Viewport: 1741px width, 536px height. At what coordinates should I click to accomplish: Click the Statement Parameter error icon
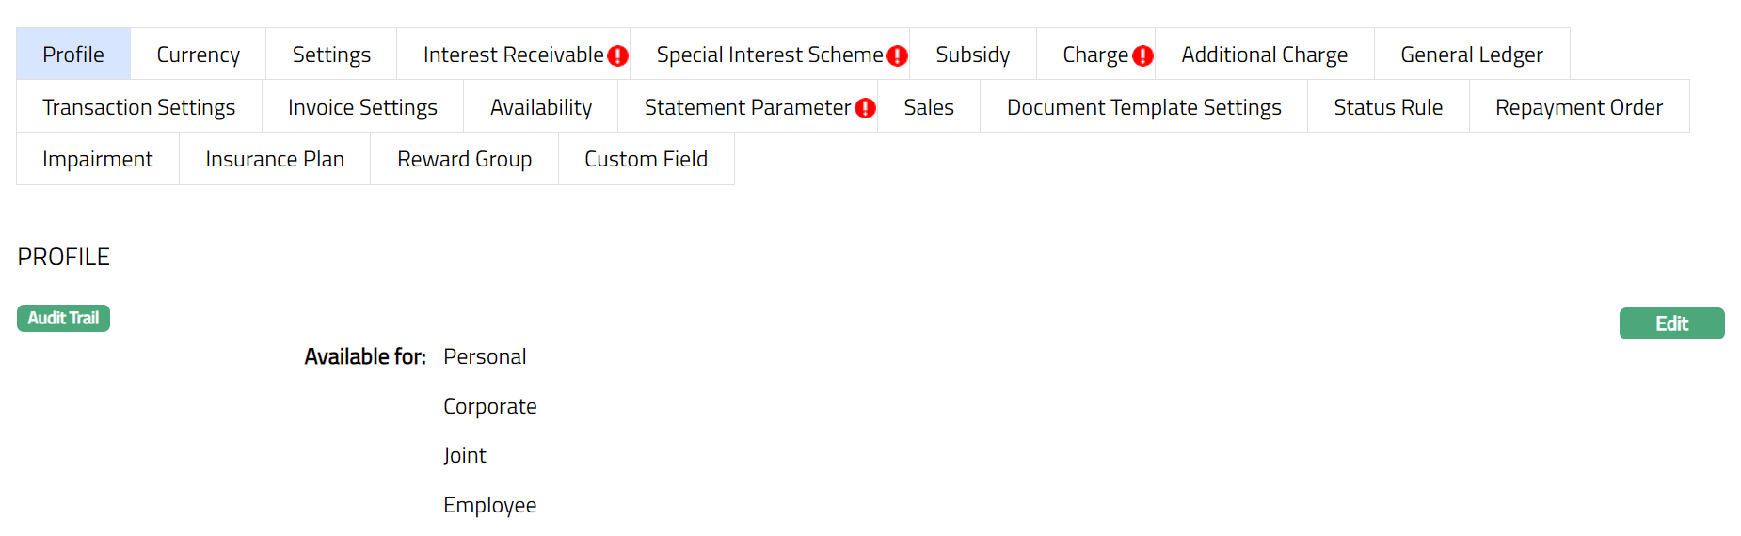coord(865,108)
